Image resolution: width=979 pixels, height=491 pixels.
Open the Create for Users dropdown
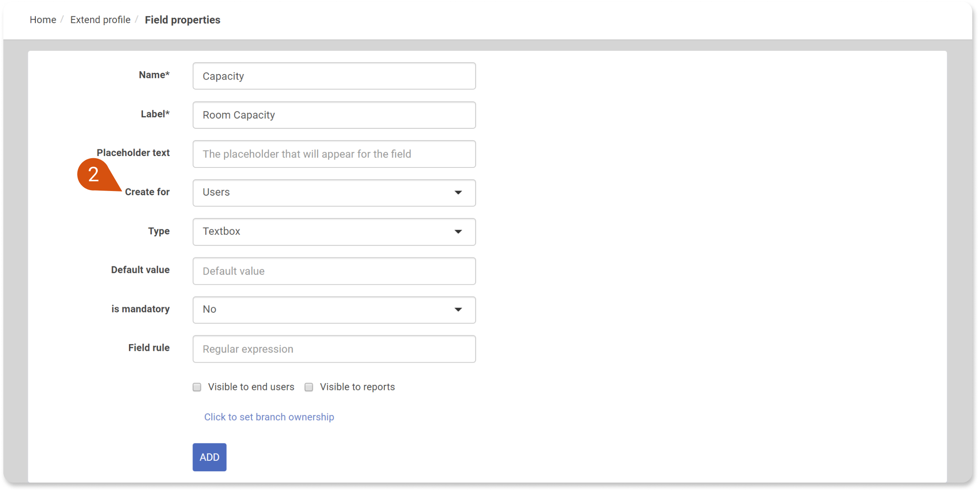tap(334, 193)
